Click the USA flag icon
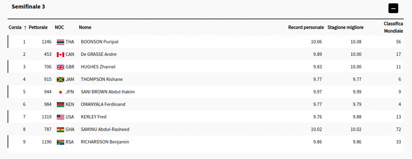 [x=61, y=117]
